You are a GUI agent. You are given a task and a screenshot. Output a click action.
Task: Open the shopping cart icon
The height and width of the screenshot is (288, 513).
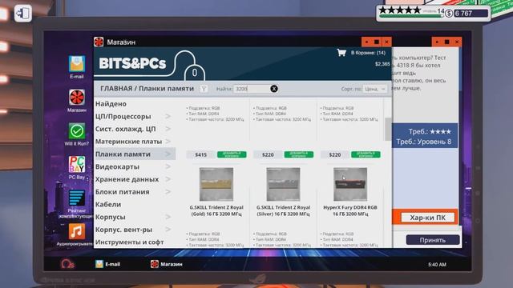(x=341, y=53)
